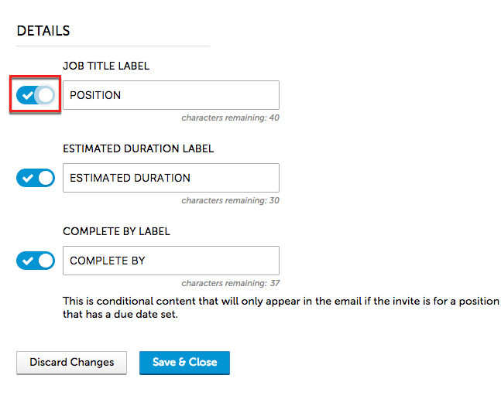Click the checkmark icon in Estimated Duration toggle
501x399 pixels.
pyautogui.click(x=27, y=178)
